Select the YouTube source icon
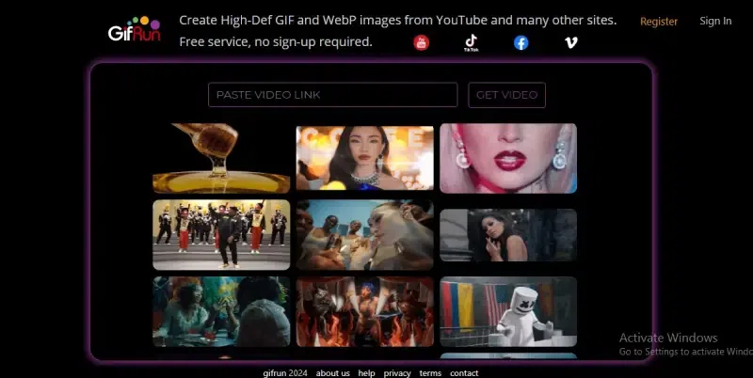Screen dimensions: 753x378 421,42
